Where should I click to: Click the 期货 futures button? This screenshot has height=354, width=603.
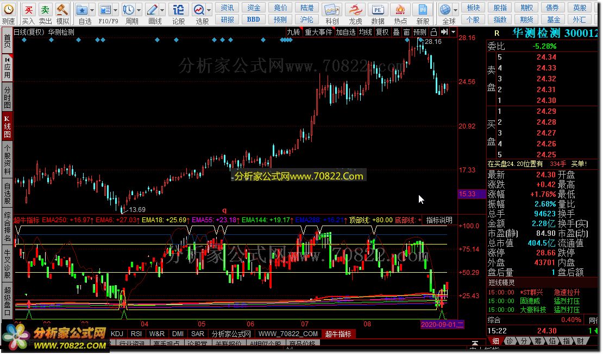tap(526, 19)
